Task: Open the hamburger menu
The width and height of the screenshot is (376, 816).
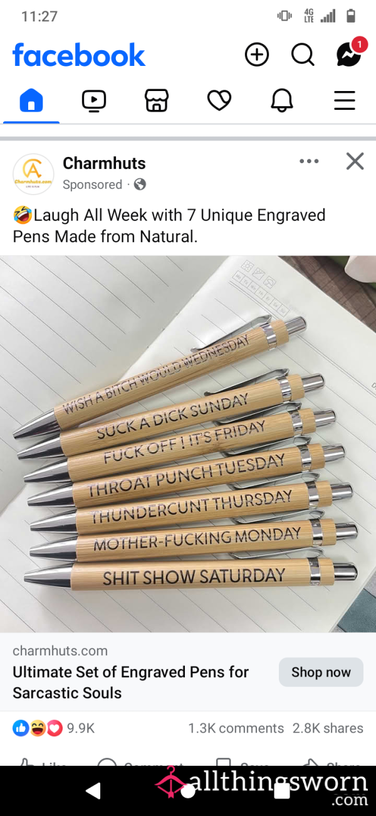Action: pos(345,100)
